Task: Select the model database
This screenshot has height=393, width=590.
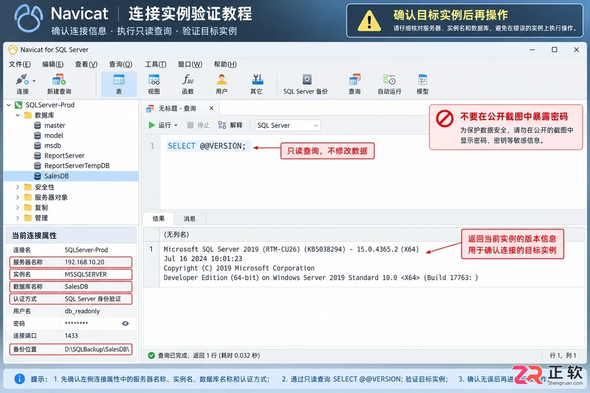Action: 54,136
